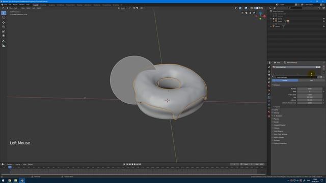
Task: Open the Render menu
Action: [x=15, y=5]
